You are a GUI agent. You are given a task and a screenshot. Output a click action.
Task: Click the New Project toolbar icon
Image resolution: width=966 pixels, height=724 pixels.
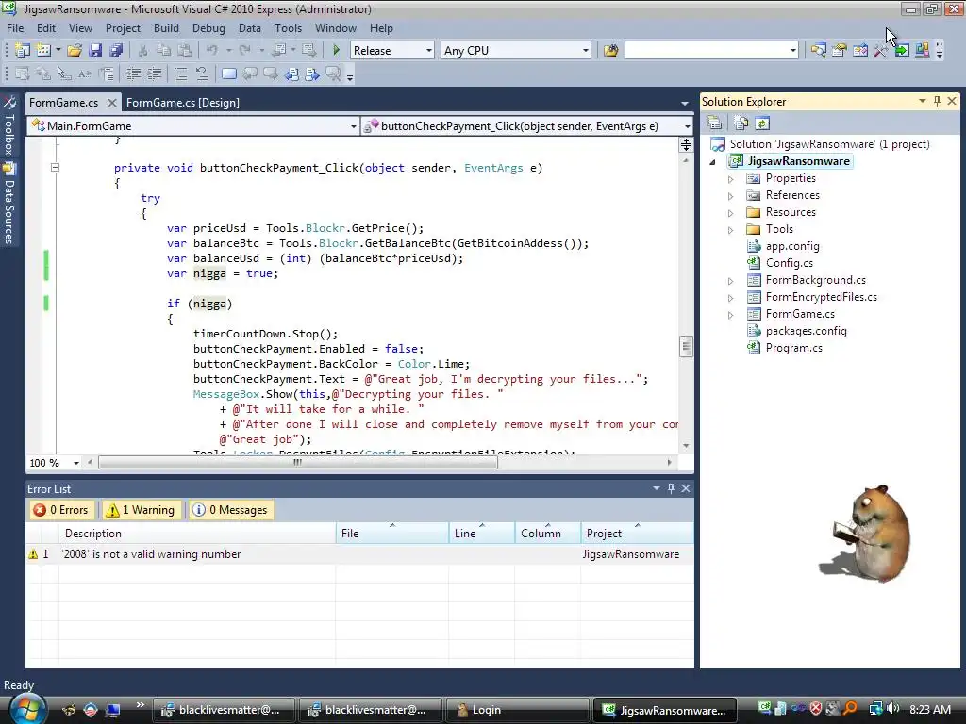coord(23,51)
